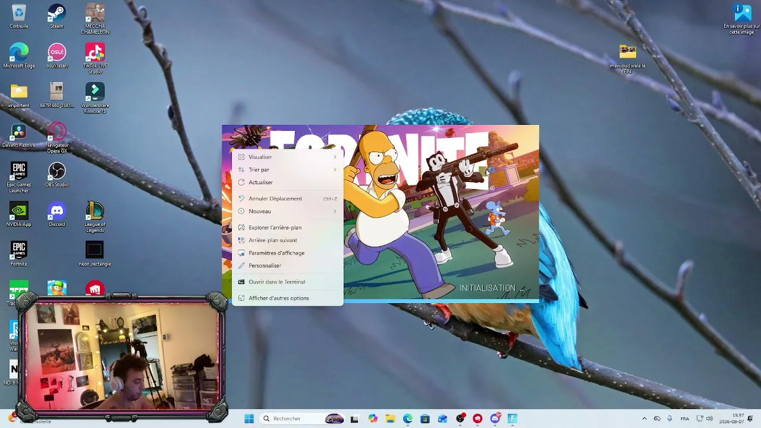Select the 'important' folder on desktop
Image resolution: width=761 pixels, height=428 pixels.
[18, 96]
